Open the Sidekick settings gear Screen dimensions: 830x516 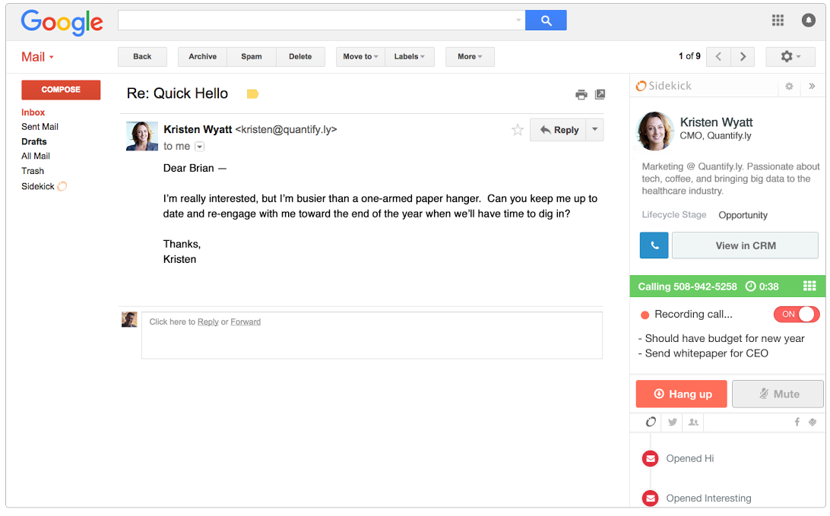[789, 86]
